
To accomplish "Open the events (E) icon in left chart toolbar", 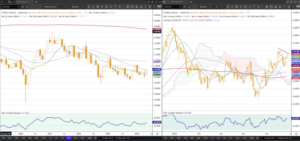I will pos(106,7).
